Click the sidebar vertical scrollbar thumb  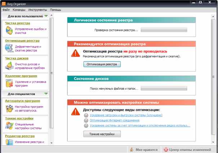coord(52,73)
